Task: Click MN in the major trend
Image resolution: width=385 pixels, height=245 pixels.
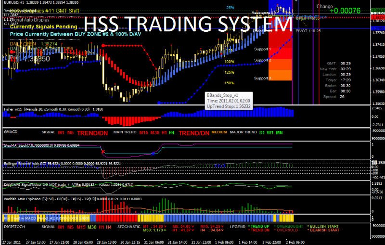Action: [279, 133]
